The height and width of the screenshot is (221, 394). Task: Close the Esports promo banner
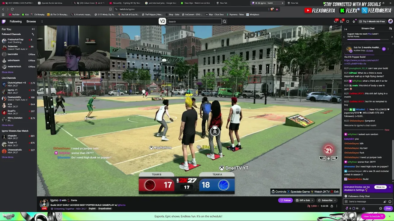pos(389,216)
